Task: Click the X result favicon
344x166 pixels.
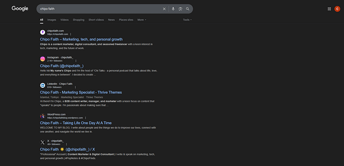Action: click(43, 142)
